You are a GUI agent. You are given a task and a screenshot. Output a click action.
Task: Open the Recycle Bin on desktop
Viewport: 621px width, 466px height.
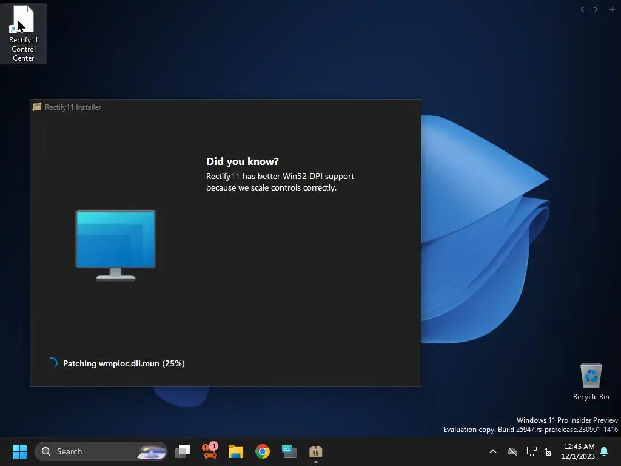(591, 382)
